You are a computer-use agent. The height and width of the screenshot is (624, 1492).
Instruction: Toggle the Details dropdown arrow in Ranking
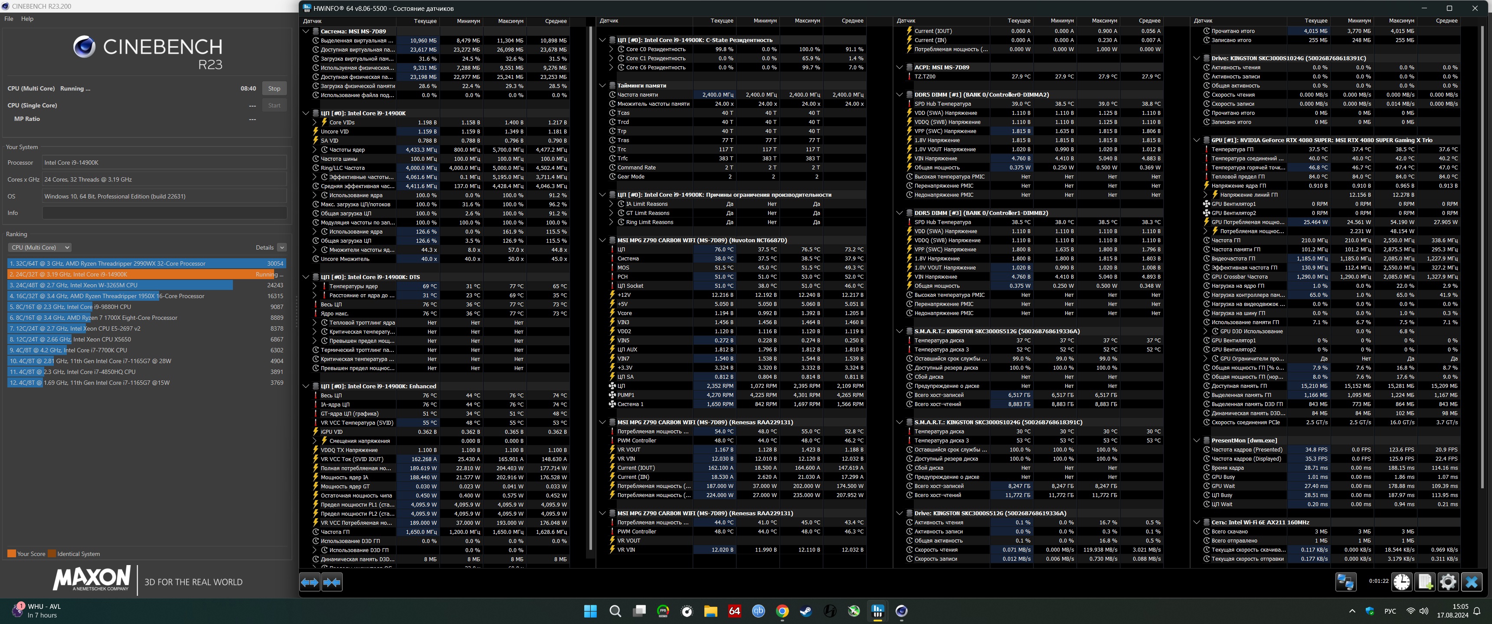(x=281, y=247)
